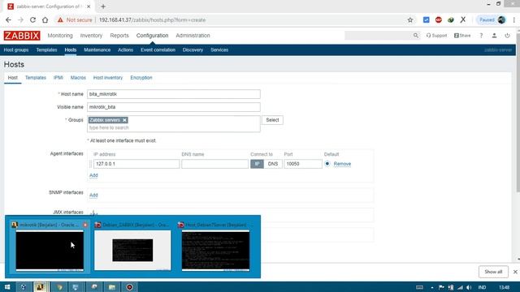Click the Groups search field
The height and width of the screenshot is (292, 520).
[x=173, y=128]
